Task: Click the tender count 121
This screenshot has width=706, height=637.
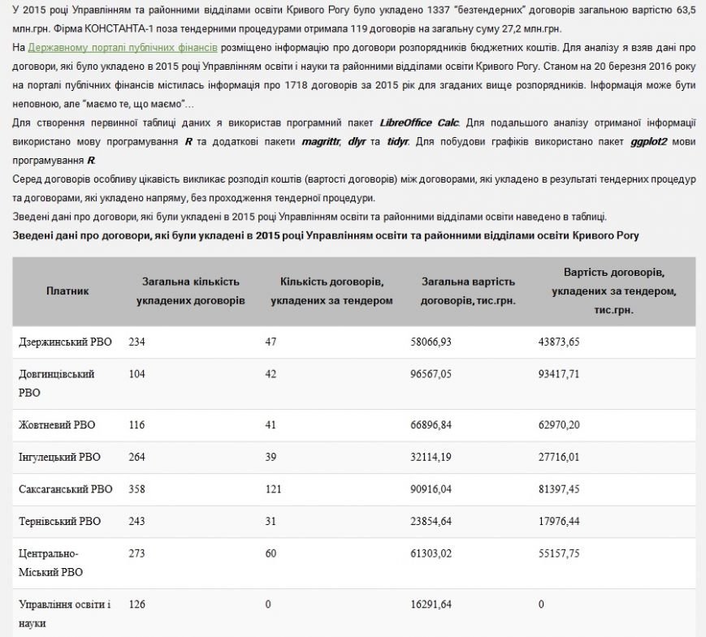Action: (x=273, y=489)
